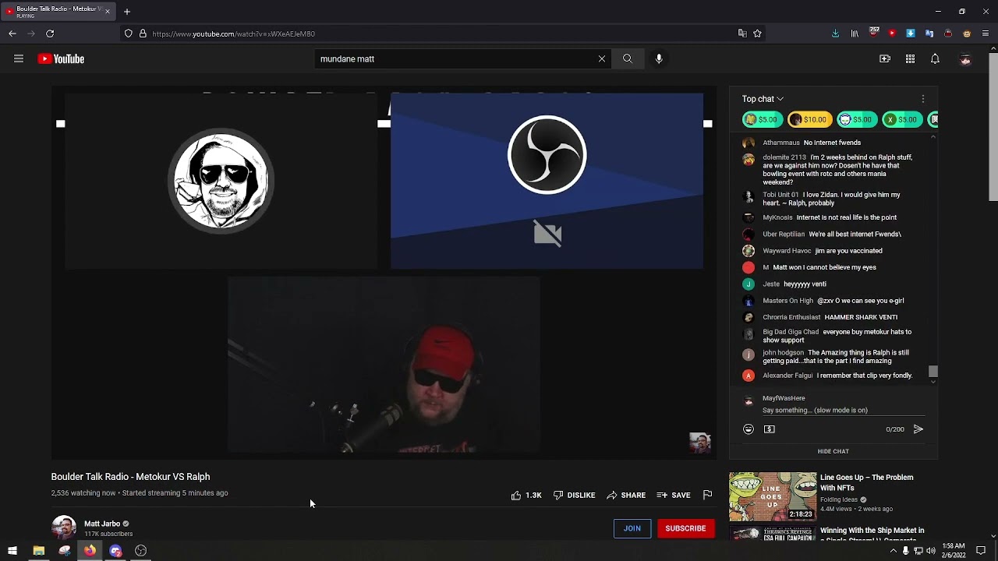The image size is (998, 561).
Task: Open Matt Jarbo channel avatar
Action: tap(64, 527)
